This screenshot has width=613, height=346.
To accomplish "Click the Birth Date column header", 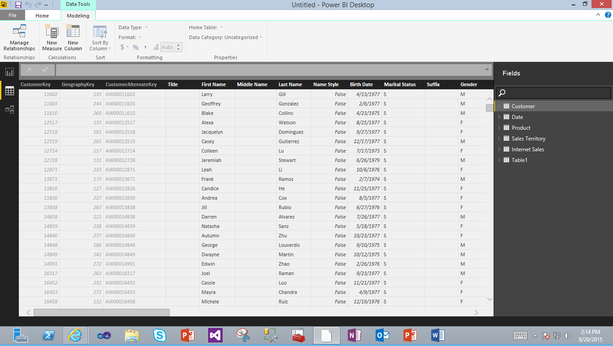I will coord(361,84).
